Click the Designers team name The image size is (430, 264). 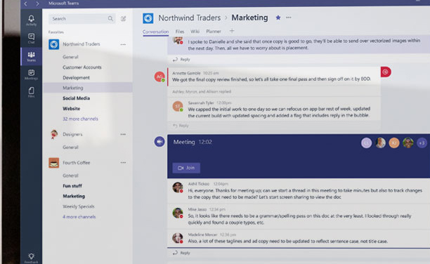pyautogui.click(x=72, y=134)
